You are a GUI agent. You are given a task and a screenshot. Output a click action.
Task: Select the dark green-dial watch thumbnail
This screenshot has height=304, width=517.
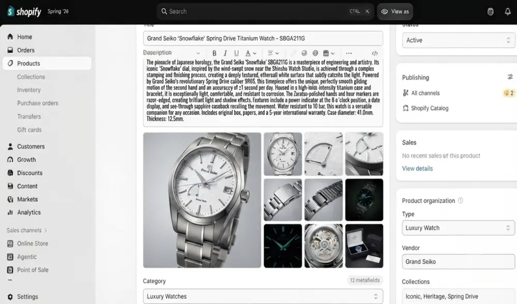pyautogui.click(x=364, y=200)
